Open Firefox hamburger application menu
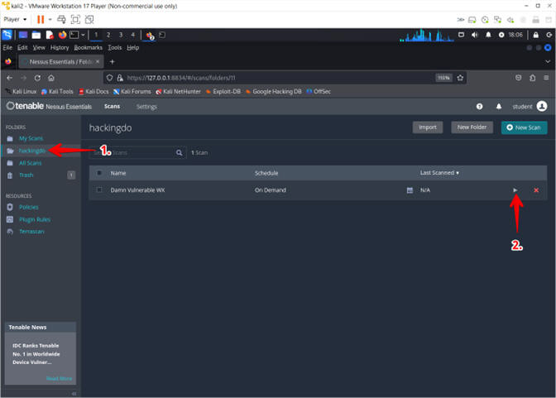This screenshot has height=398, width=556. (546, 78)
